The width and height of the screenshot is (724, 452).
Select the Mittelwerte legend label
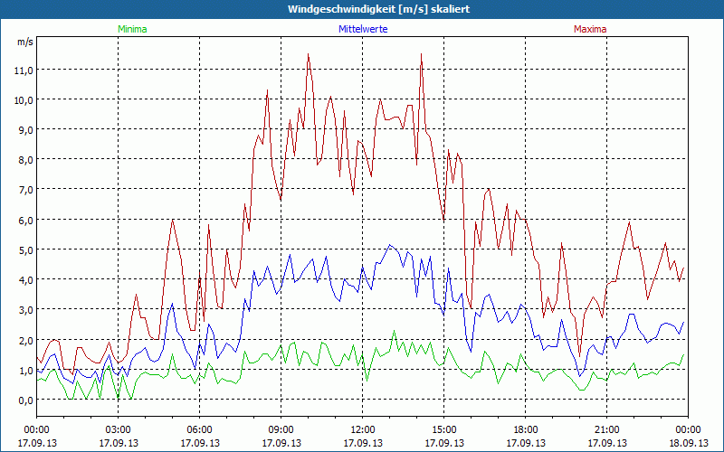[x=362, y=29]
